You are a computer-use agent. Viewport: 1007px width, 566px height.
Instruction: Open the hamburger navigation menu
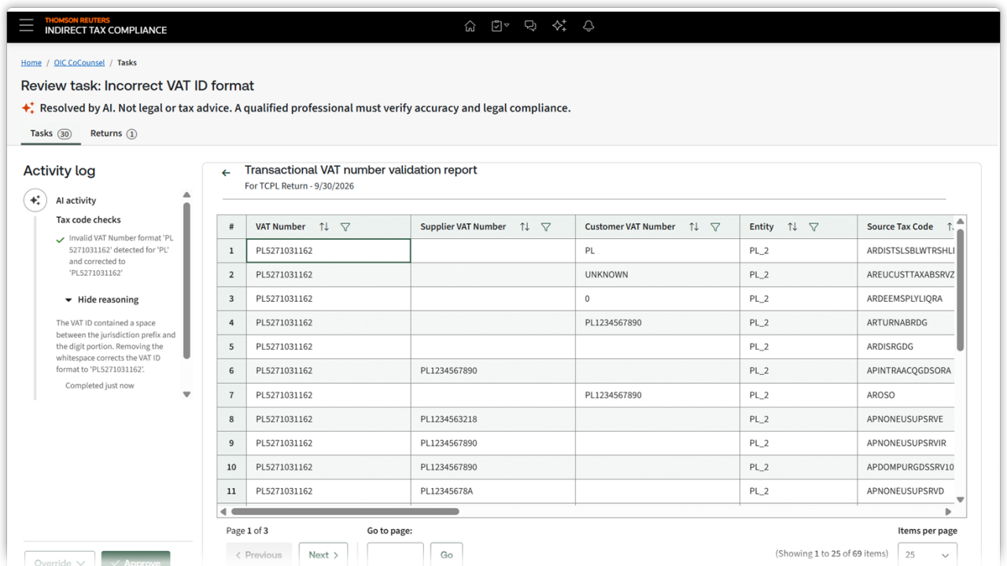click(27, 26)
